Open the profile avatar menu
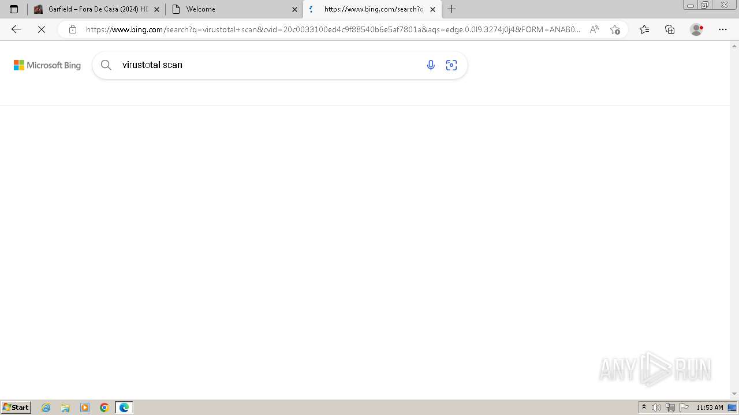 (x=696, y=29)
